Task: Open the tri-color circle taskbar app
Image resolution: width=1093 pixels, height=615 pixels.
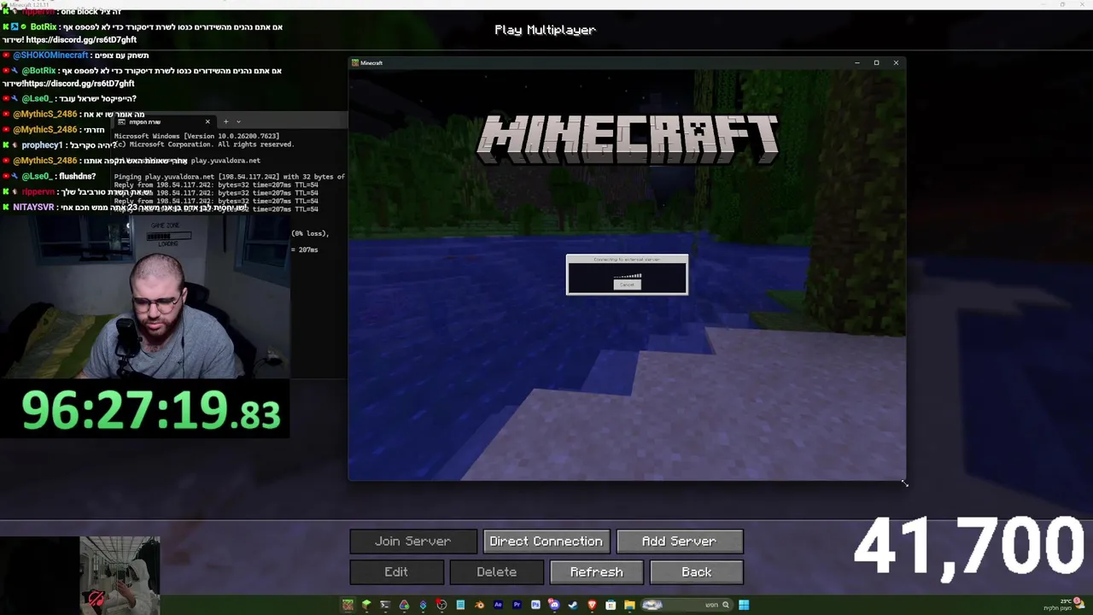Action: [404, 605]
